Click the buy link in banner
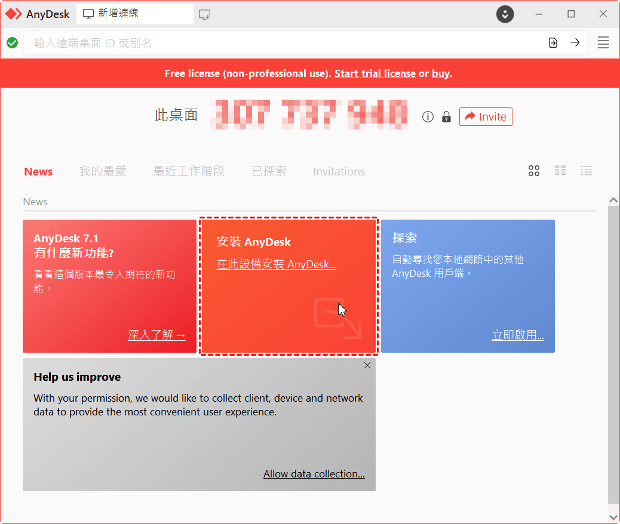Viewport: 620px width, 524px height. 440,73
